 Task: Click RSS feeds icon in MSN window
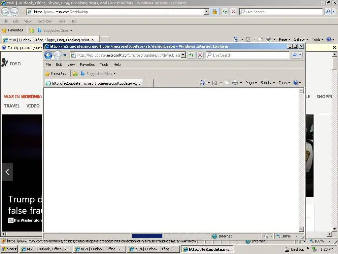(248, 40)
